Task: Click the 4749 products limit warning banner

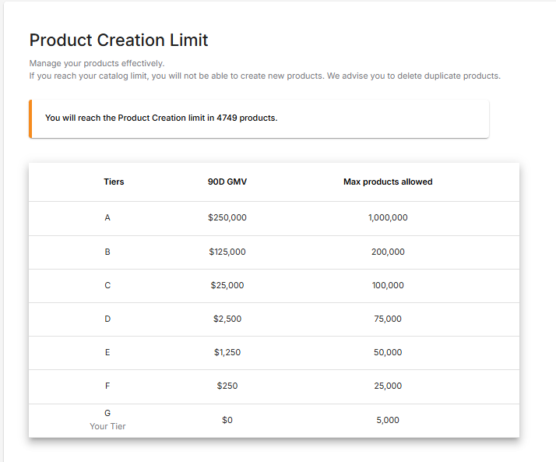Action: point(161,118)
